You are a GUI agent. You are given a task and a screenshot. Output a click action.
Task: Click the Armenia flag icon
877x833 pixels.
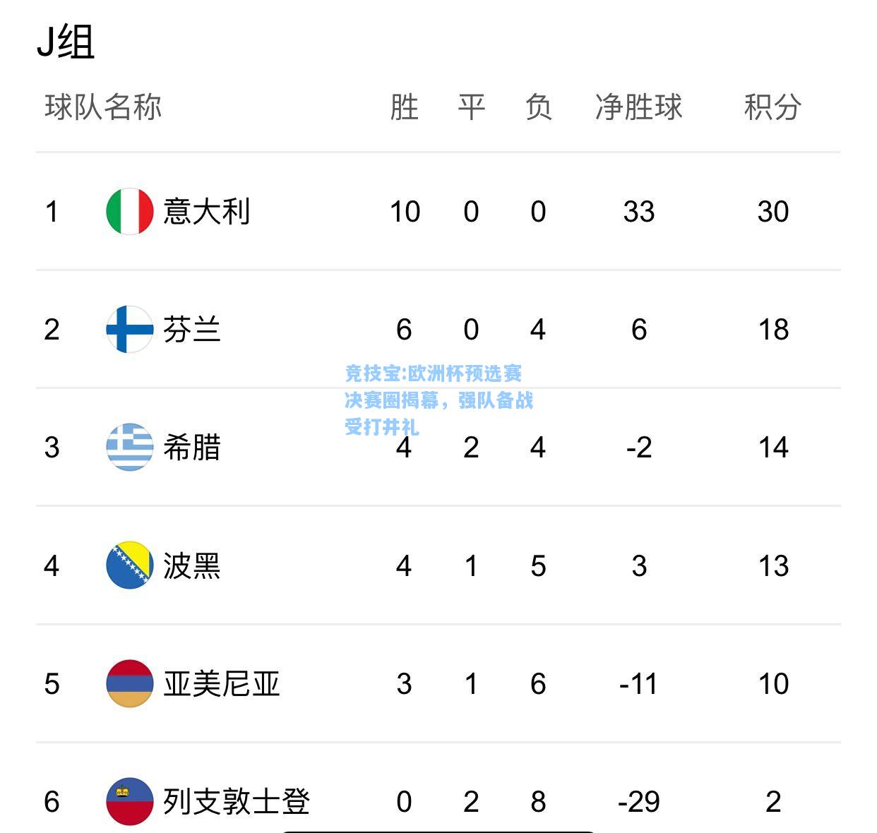pyautogui.click(x=130, y=683)
